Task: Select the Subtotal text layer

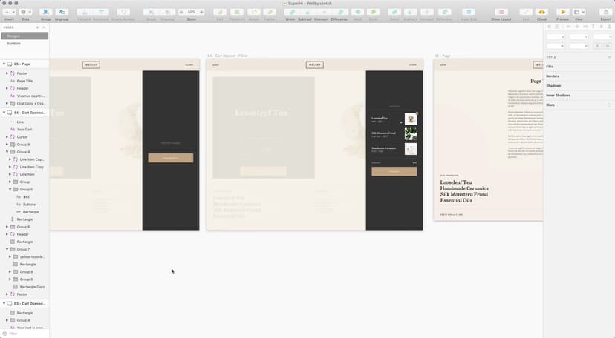Action: click(30, 204)
